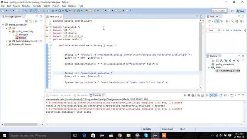Open Package Explorer view menu arrow

click(x=41, y=21)
